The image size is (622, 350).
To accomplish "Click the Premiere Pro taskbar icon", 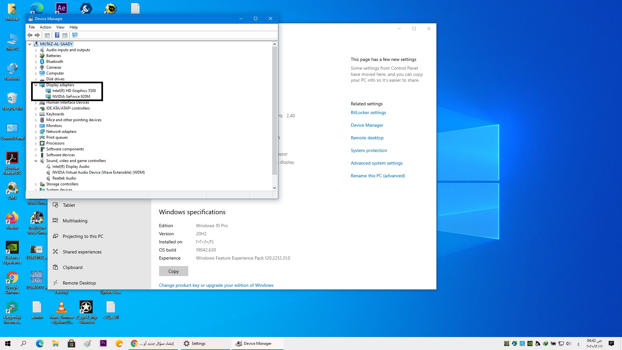I will pos(103,344).
